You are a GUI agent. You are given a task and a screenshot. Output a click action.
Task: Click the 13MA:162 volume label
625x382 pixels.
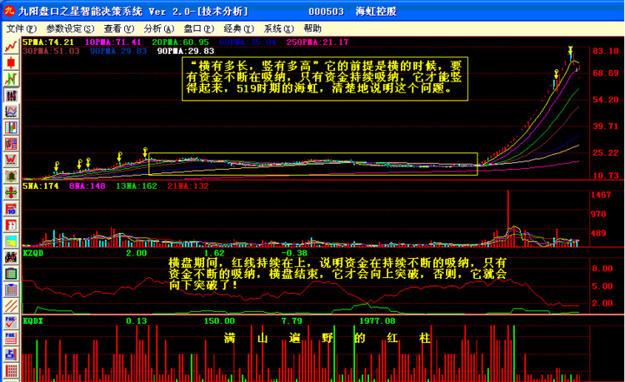click(137, 186)
